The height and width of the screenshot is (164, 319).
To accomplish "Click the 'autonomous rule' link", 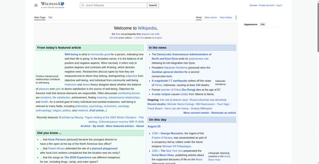I will click(x=199, y=59).
